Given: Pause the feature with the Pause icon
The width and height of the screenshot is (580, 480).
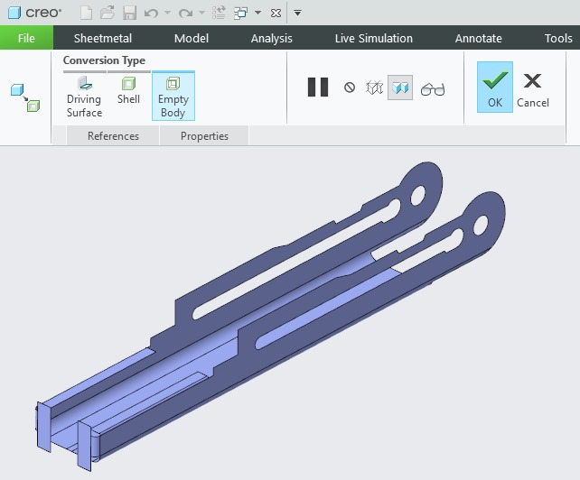Looking at the screenshot, I should 318,88.
